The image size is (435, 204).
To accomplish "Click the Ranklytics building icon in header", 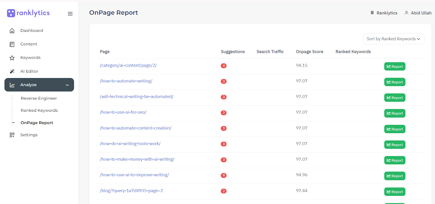I will click(372, 13).
